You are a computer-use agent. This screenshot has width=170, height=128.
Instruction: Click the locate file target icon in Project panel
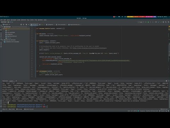21,25
